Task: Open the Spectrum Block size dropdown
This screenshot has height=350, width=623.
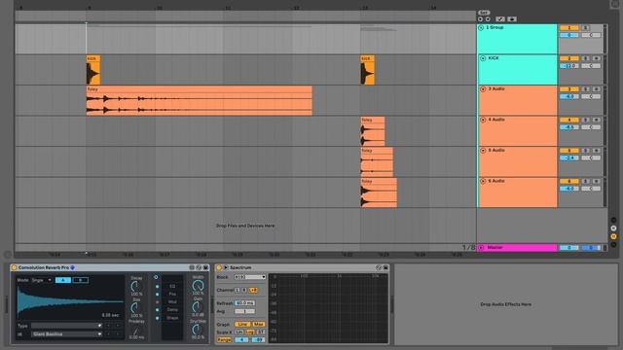Action: pyautogui.click(x=250, y=277)
